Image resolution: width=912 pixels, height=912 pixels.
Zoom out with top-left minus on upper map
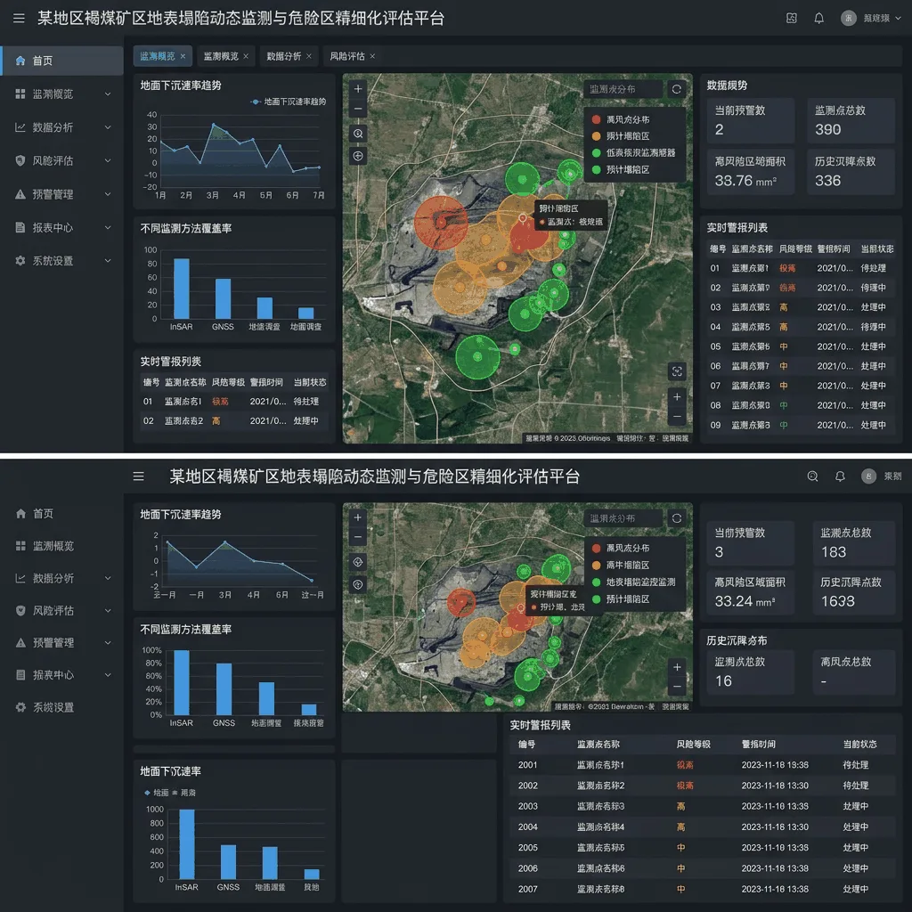point(358,109)
